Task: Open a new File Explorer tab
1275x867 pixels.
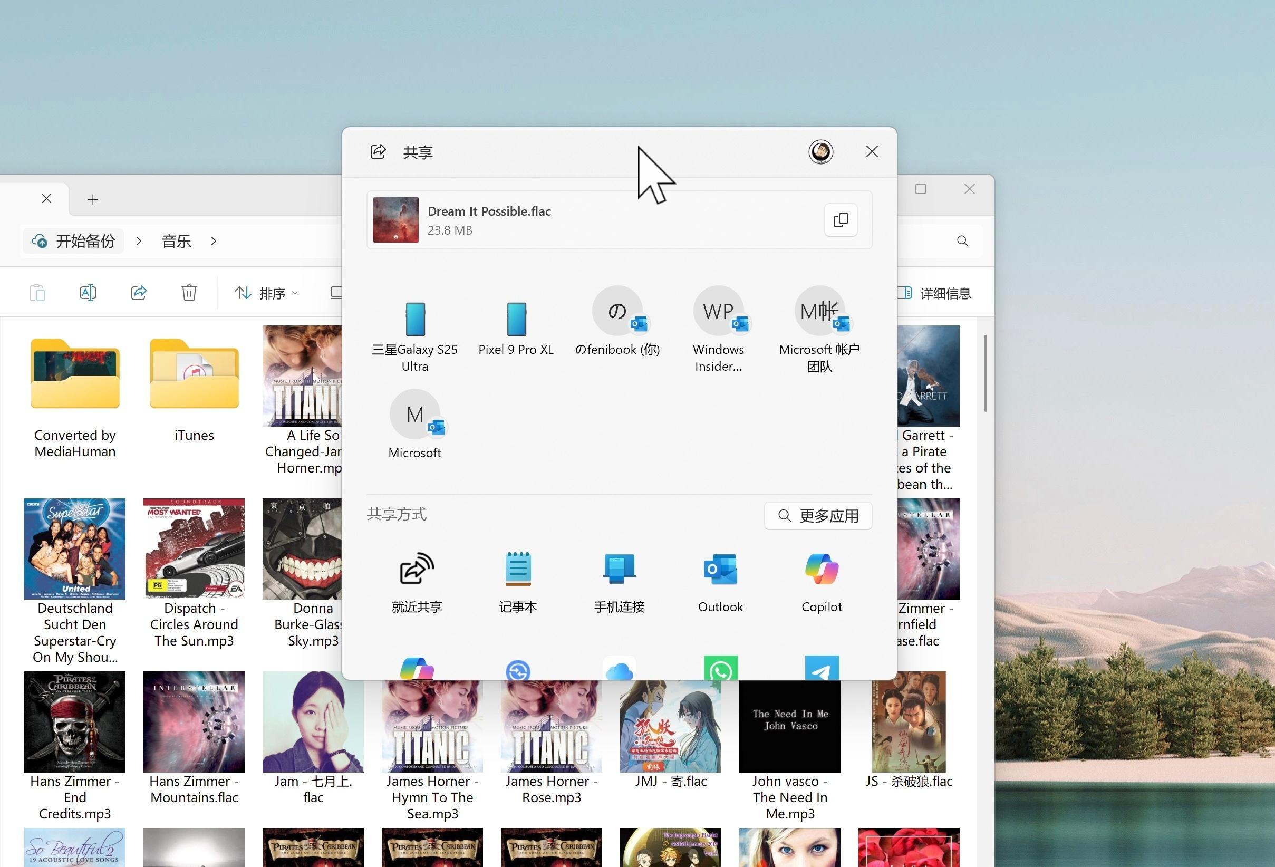Action: pos(93,199)
